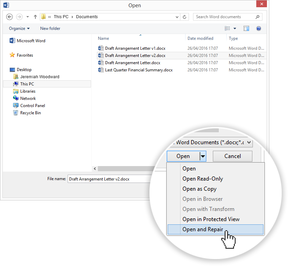Open the recent locations dropdown arrow

pos(27,17)
